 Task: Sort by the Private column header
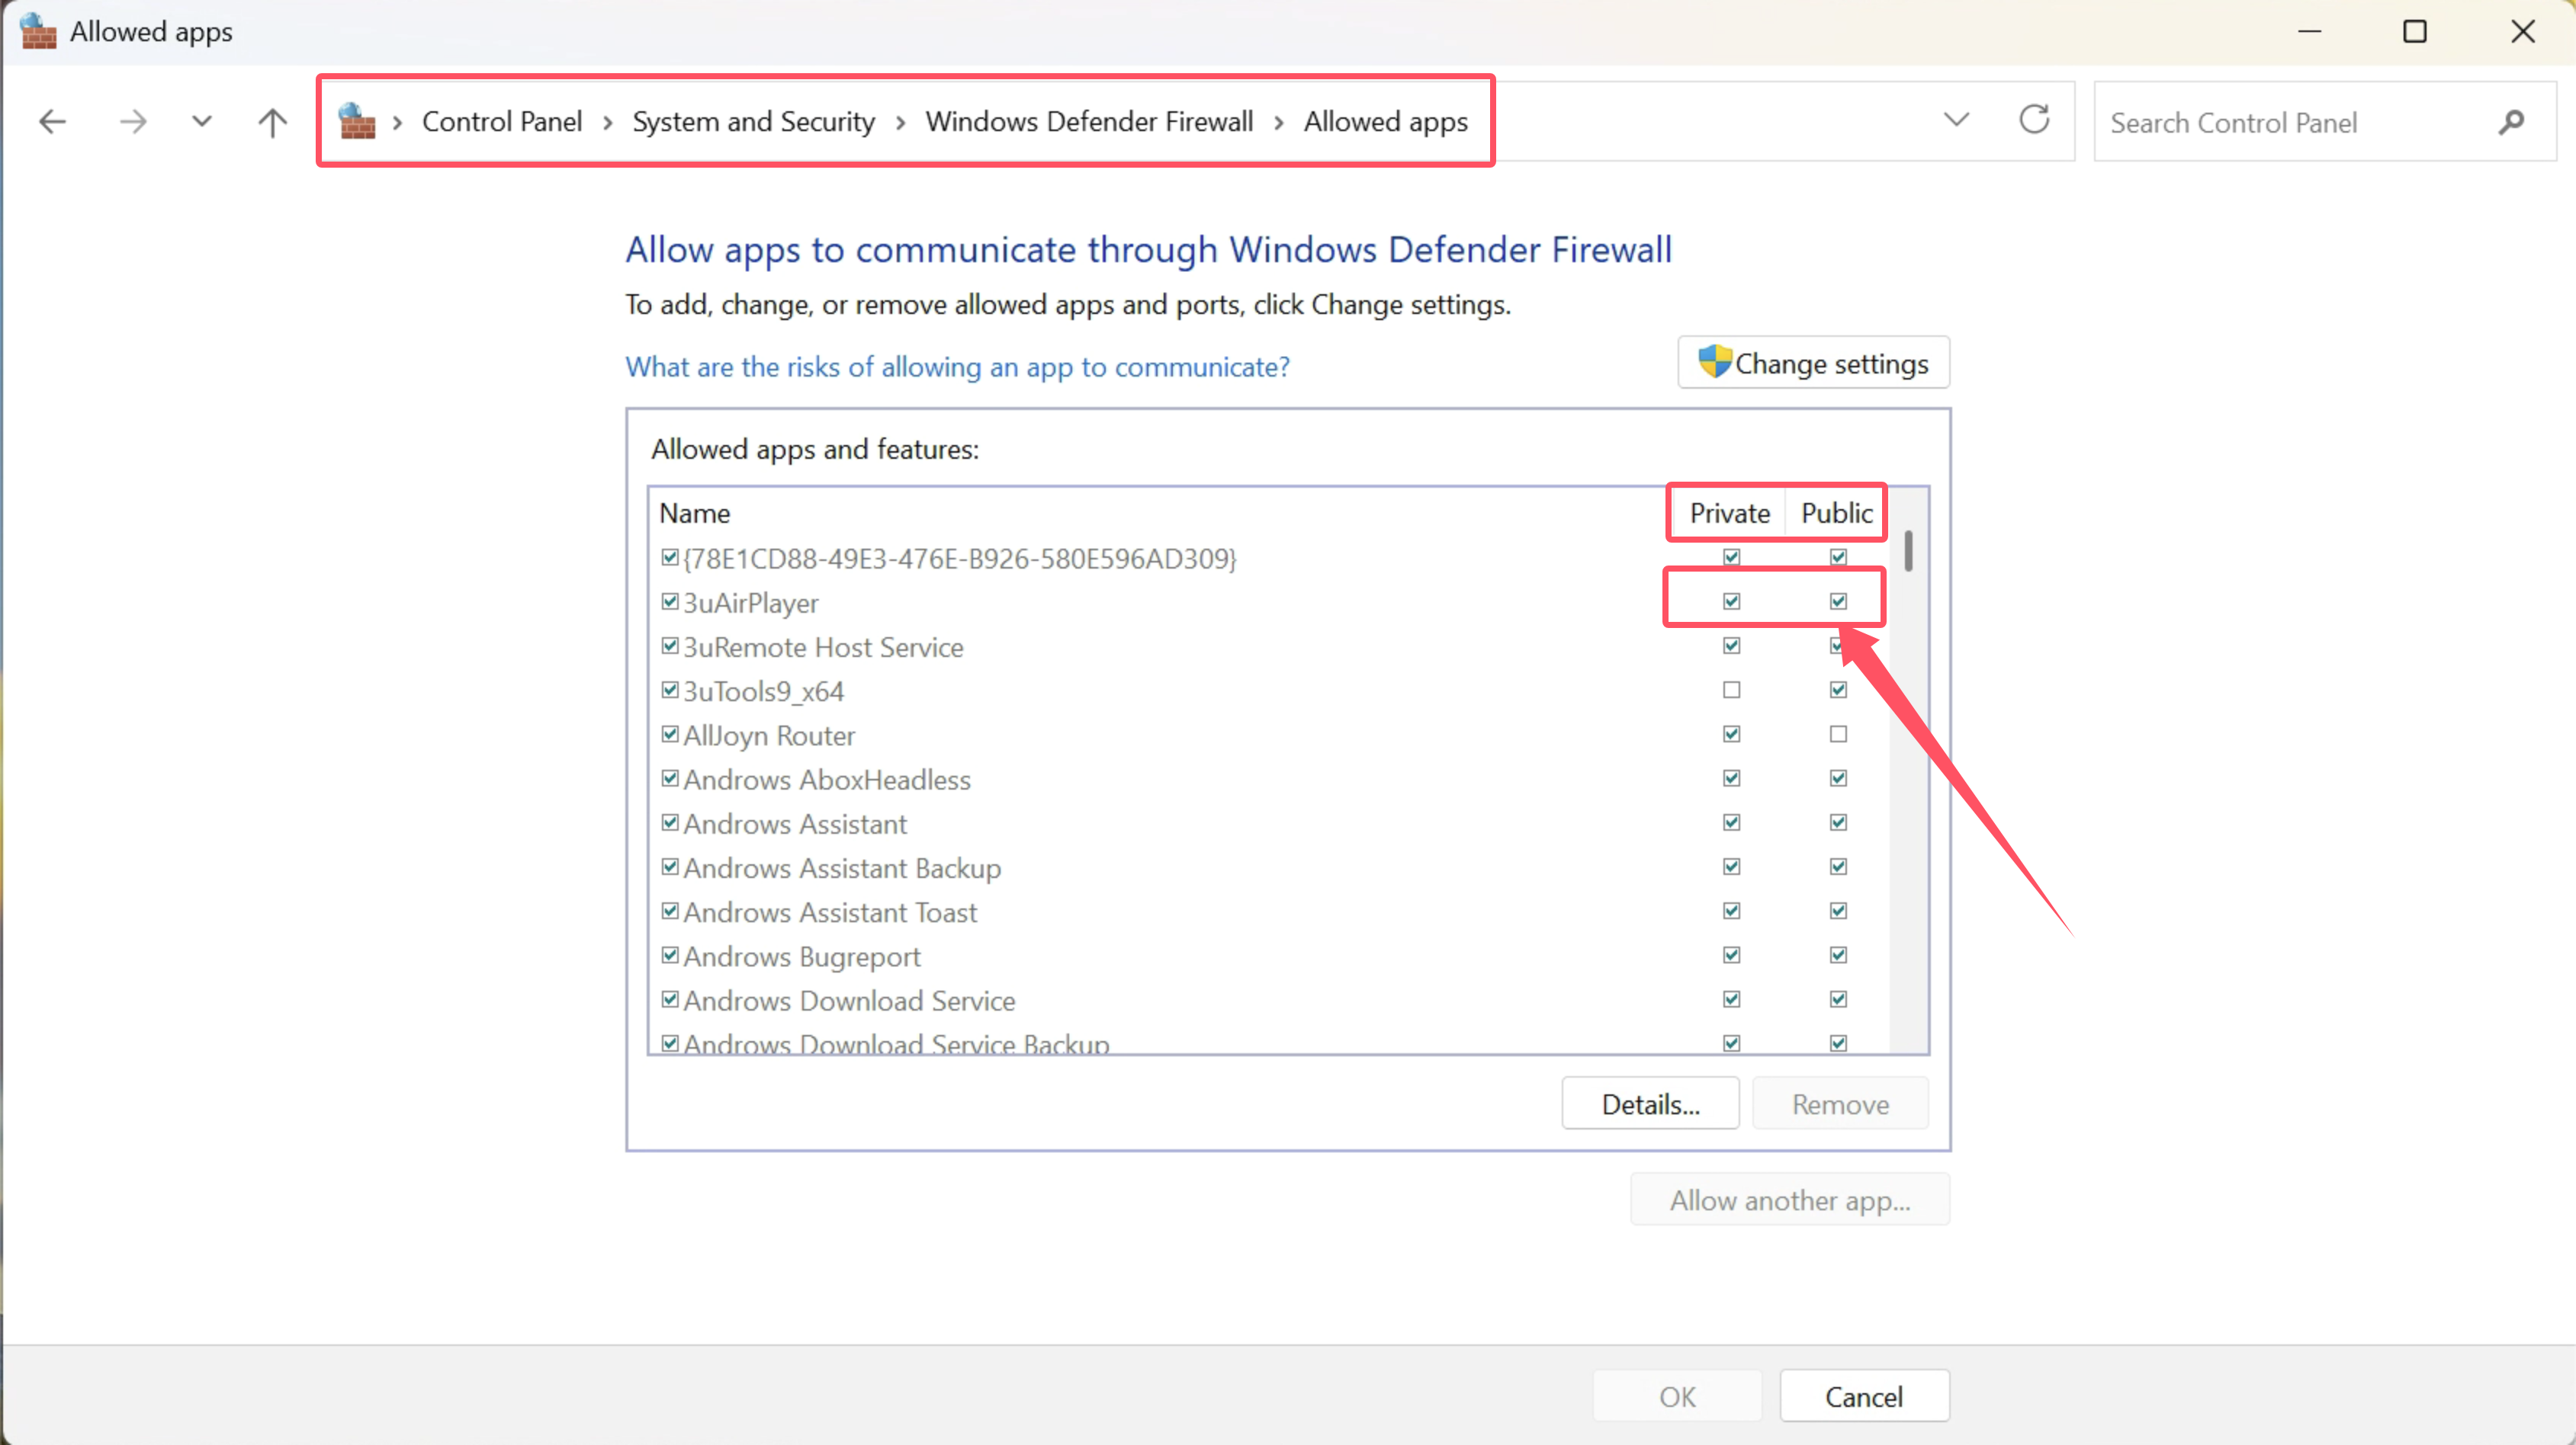pos(1729,513)
